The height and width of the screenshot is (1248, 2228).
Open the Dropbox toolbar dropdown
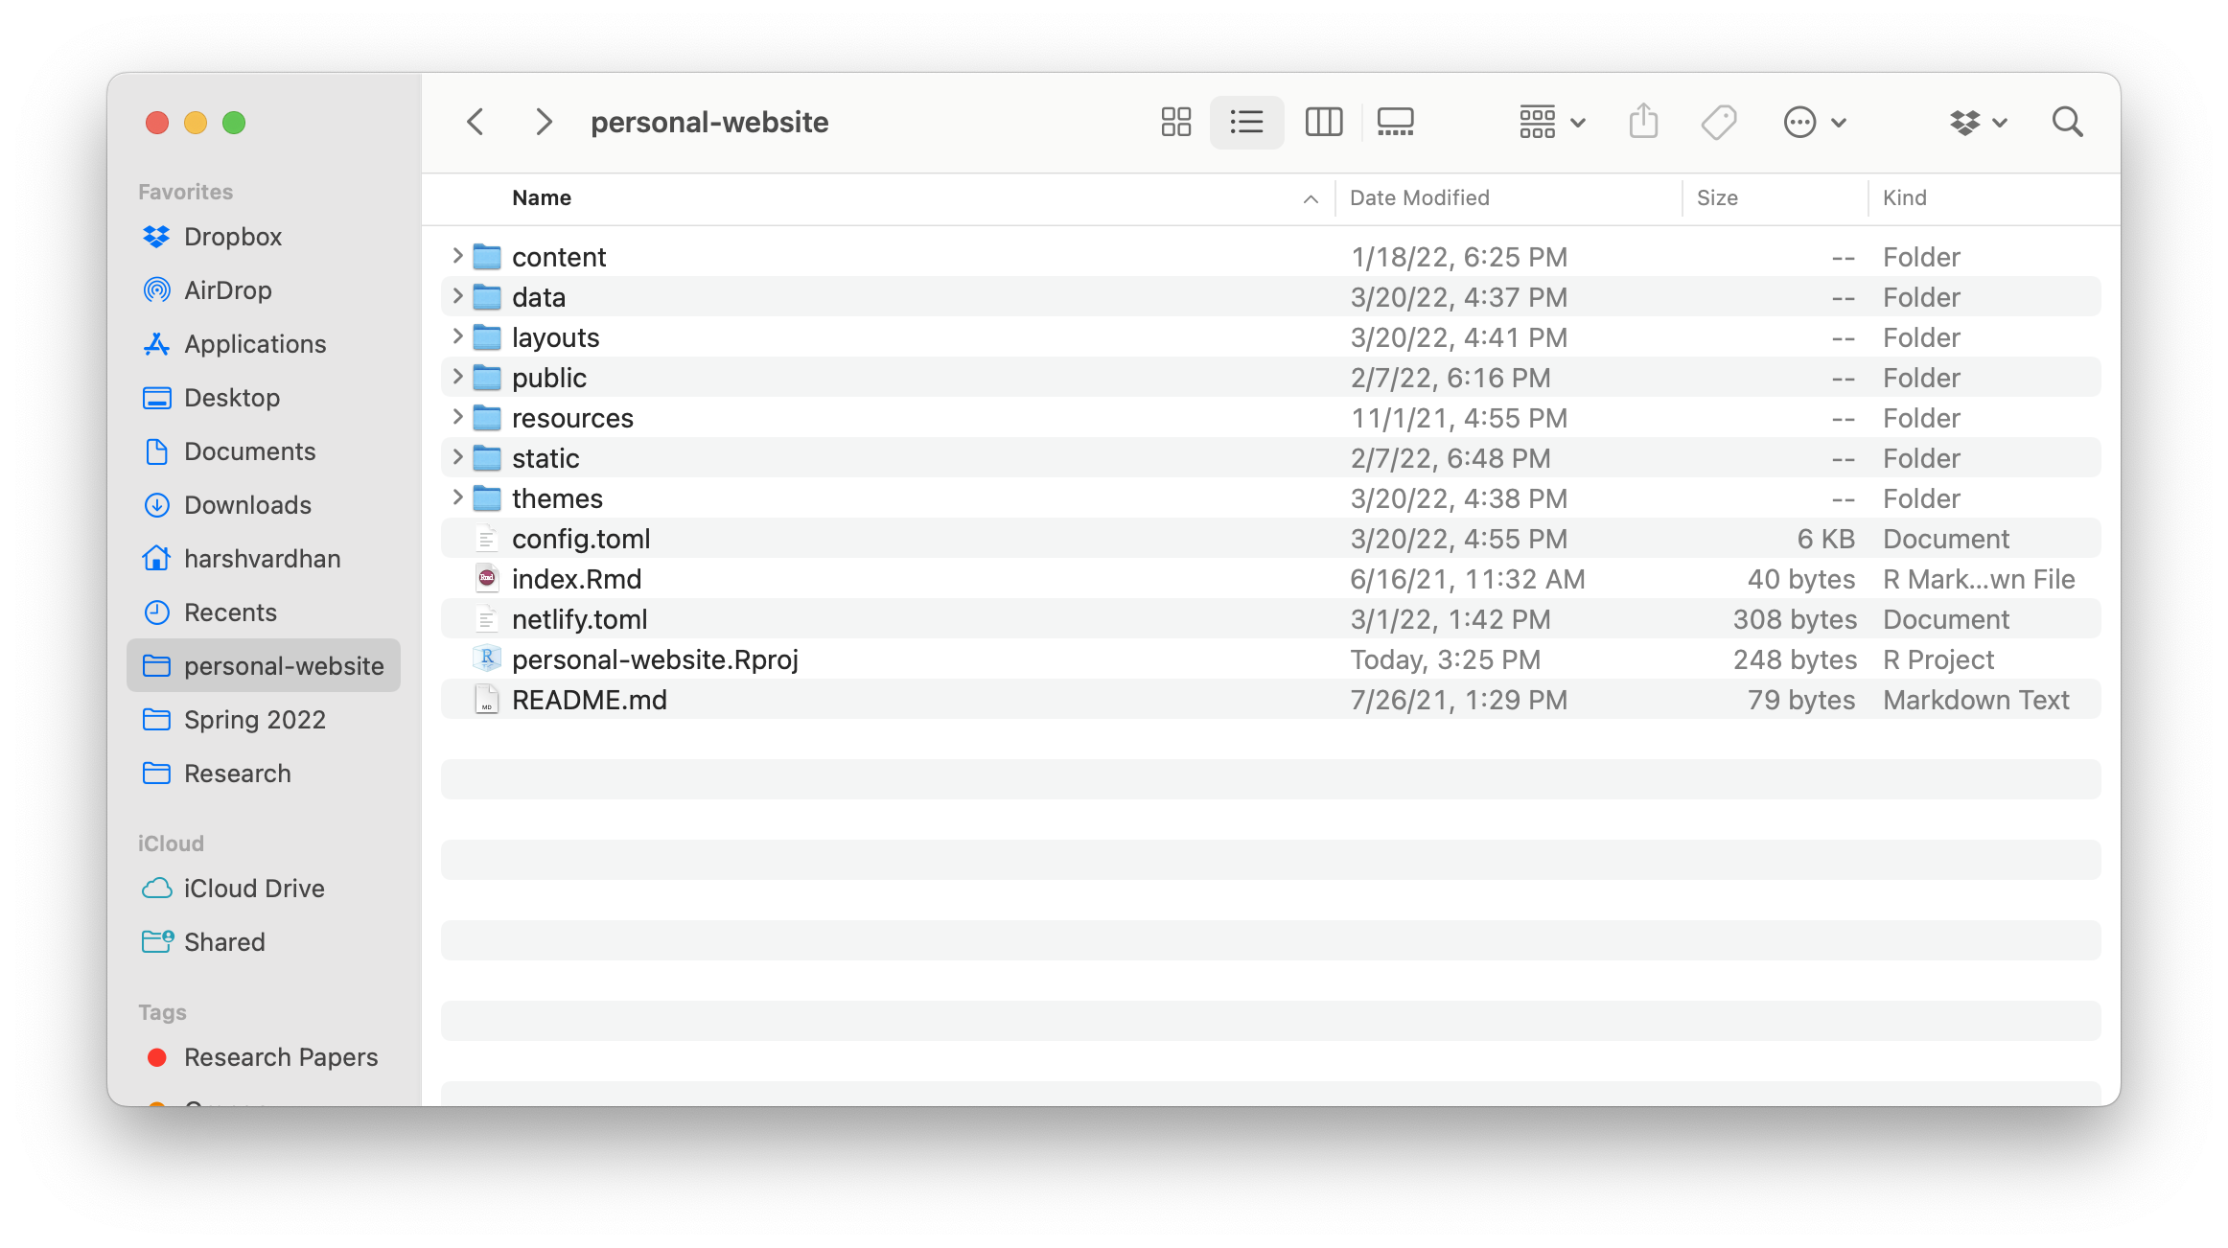1978,122
